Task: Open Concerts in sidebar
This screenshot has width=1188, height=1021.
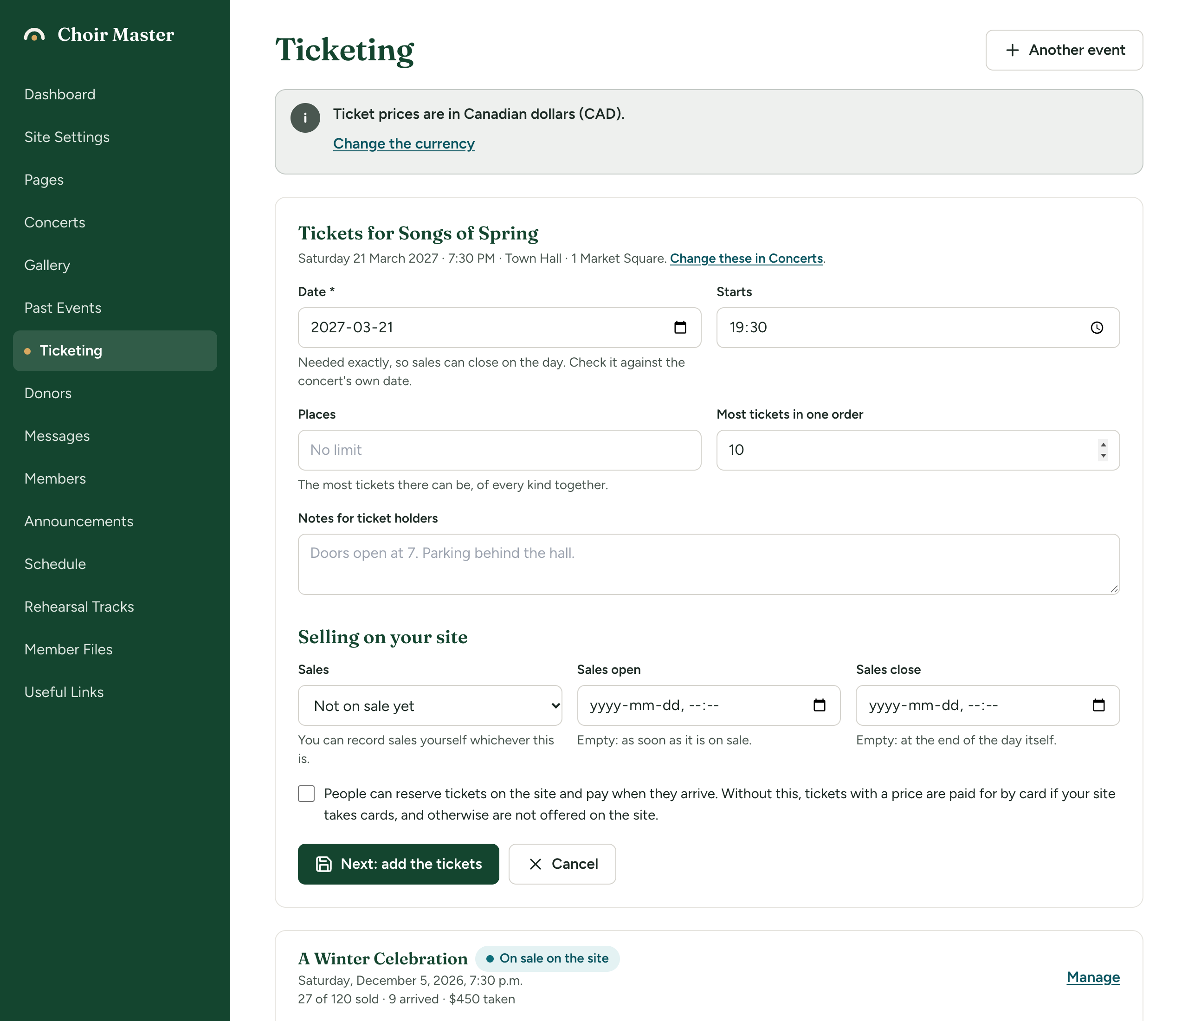Action: coord(115,222)
